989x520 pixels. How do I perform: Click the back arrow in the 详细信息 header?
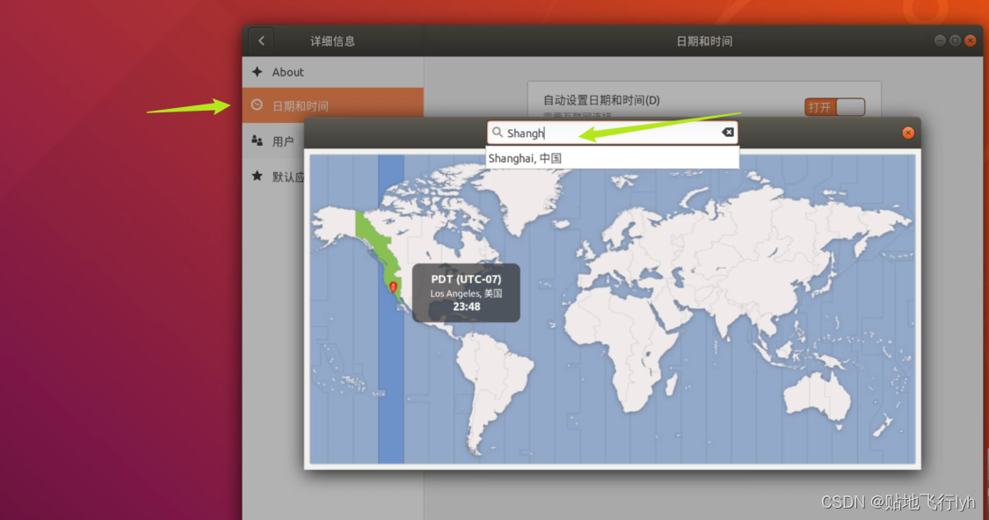click(x=260, y=40)
